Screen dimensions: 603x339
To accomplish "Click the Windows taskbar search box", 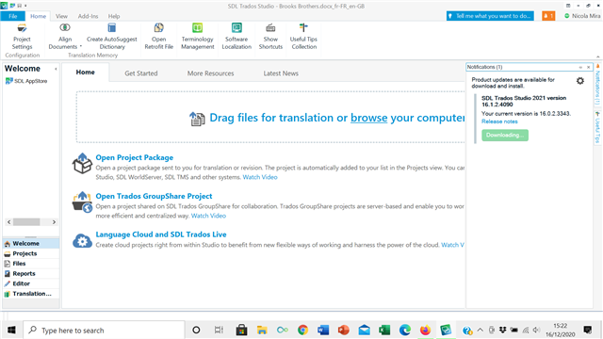I will pyautogui.click(x=104, y=330).
